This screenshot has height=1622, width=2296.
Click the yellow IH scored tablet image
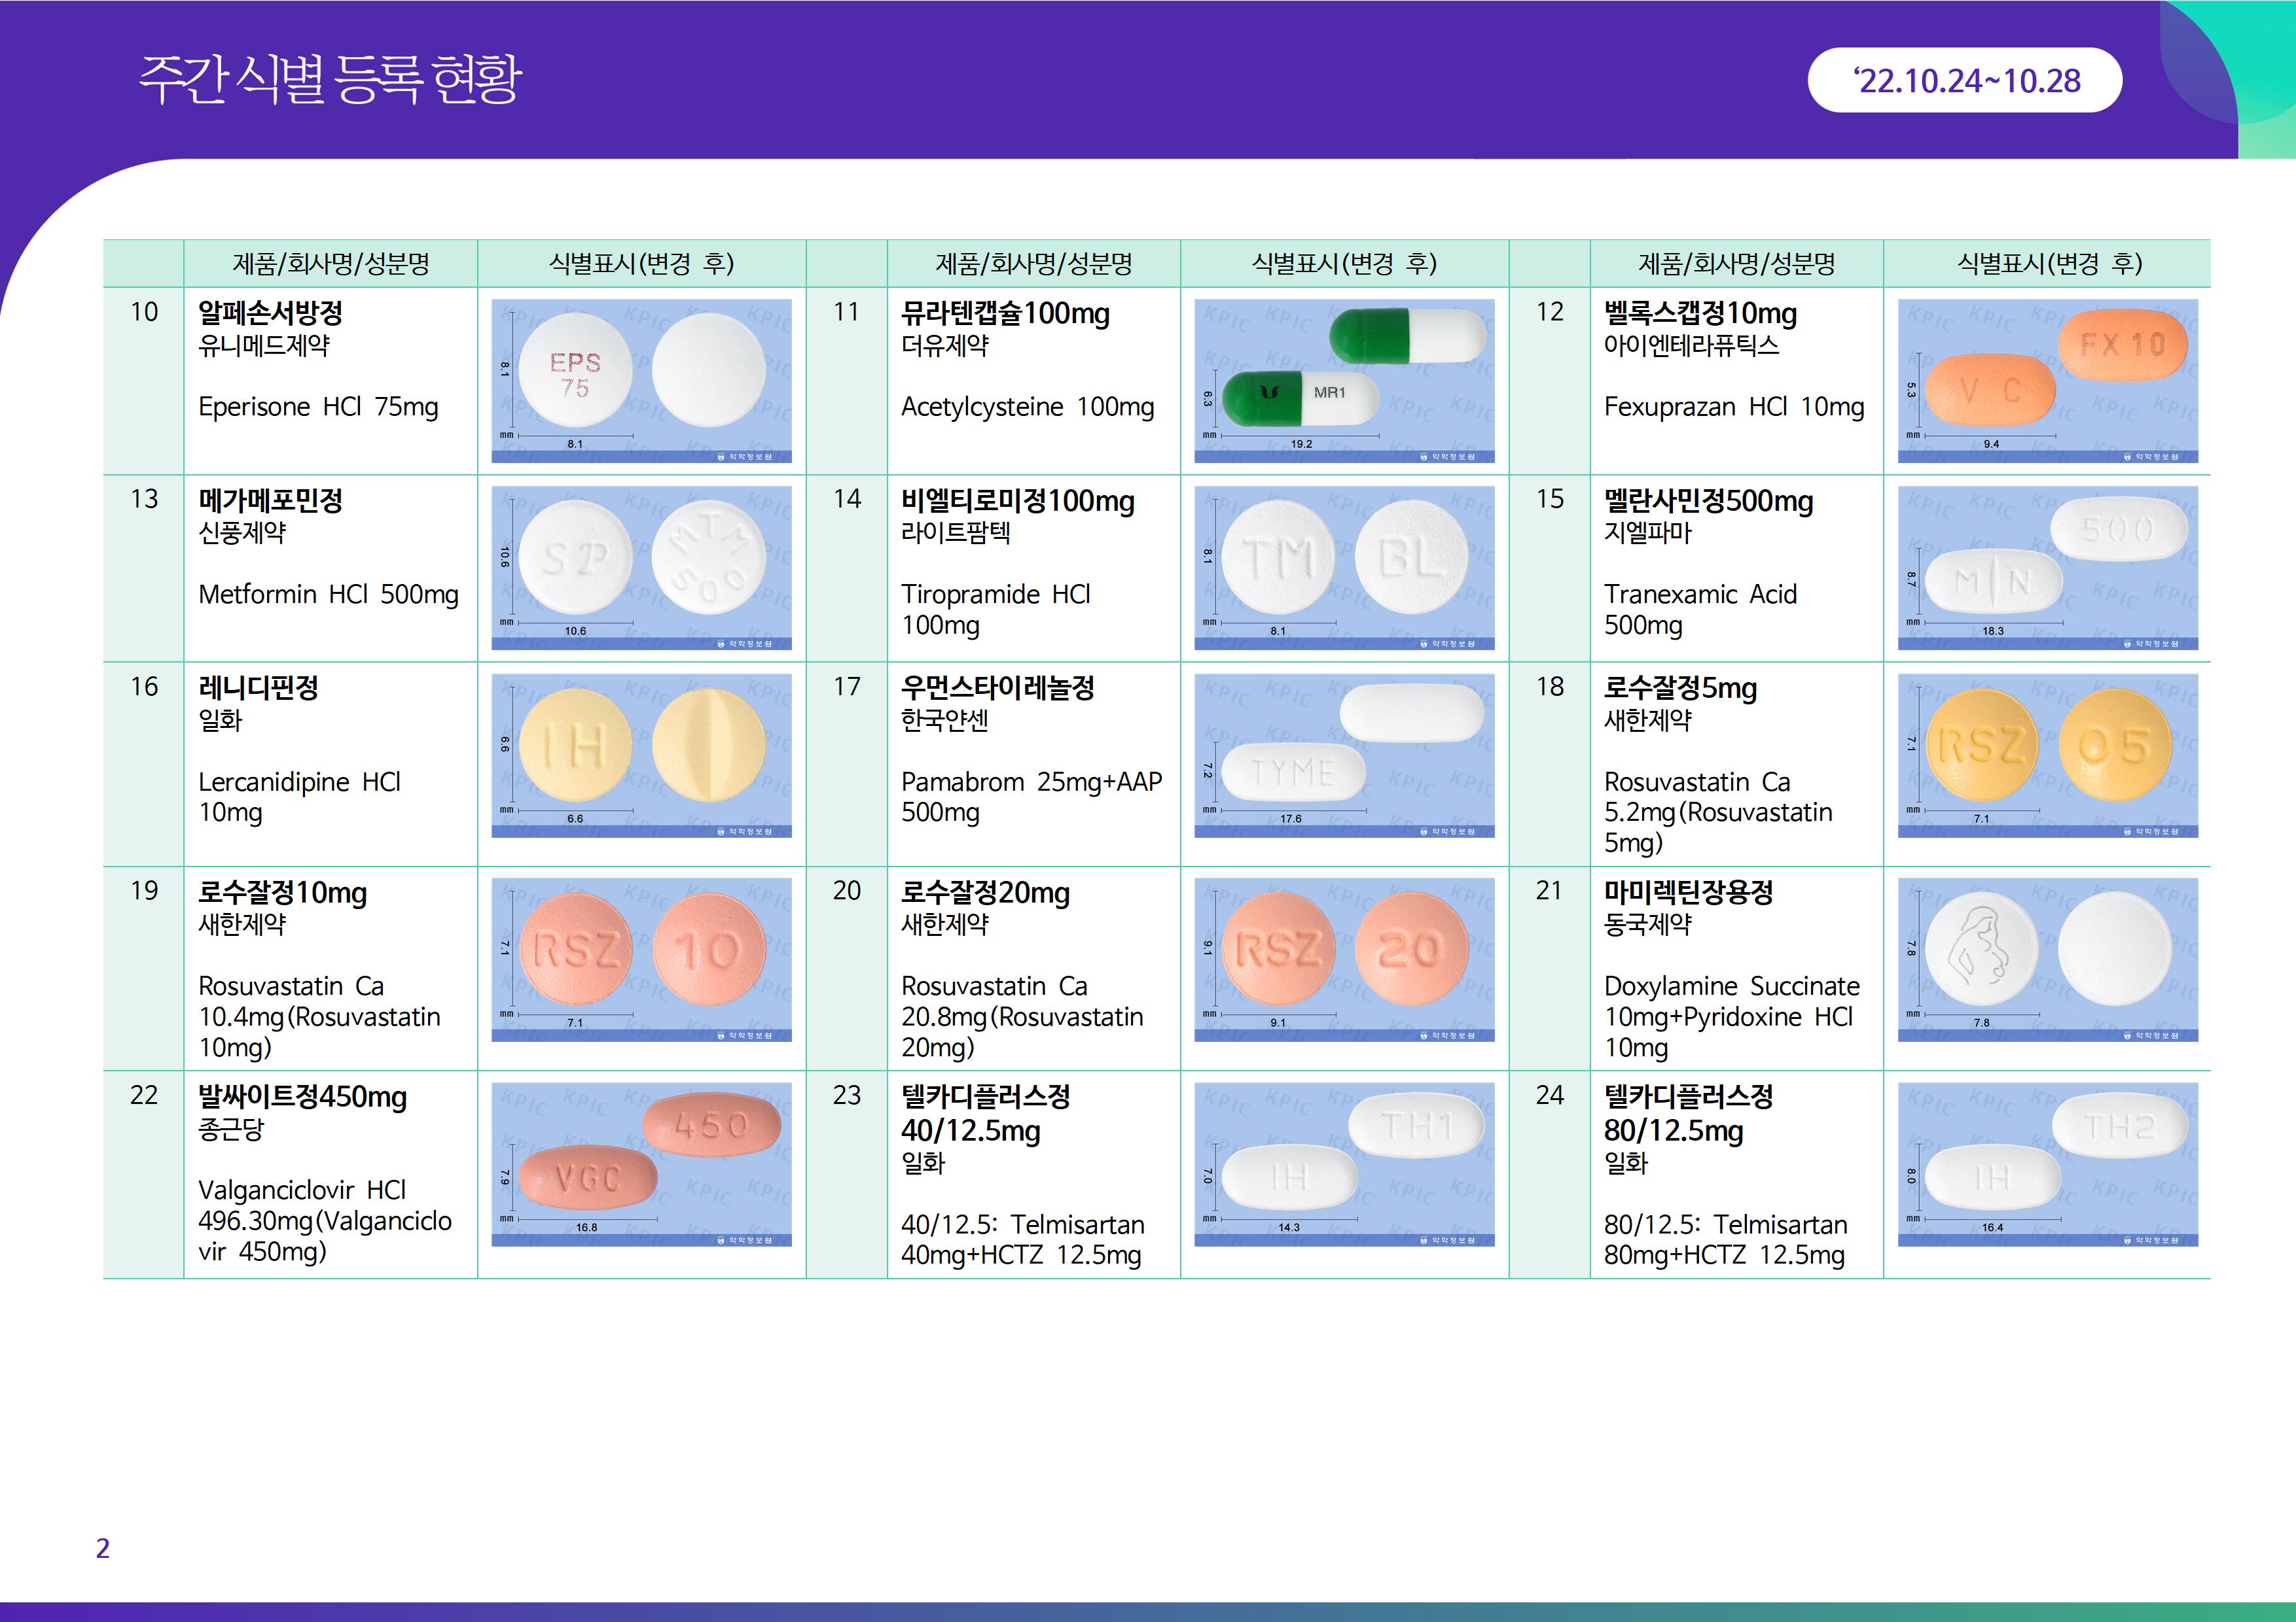pyautogui.click(x=641, y=755)
